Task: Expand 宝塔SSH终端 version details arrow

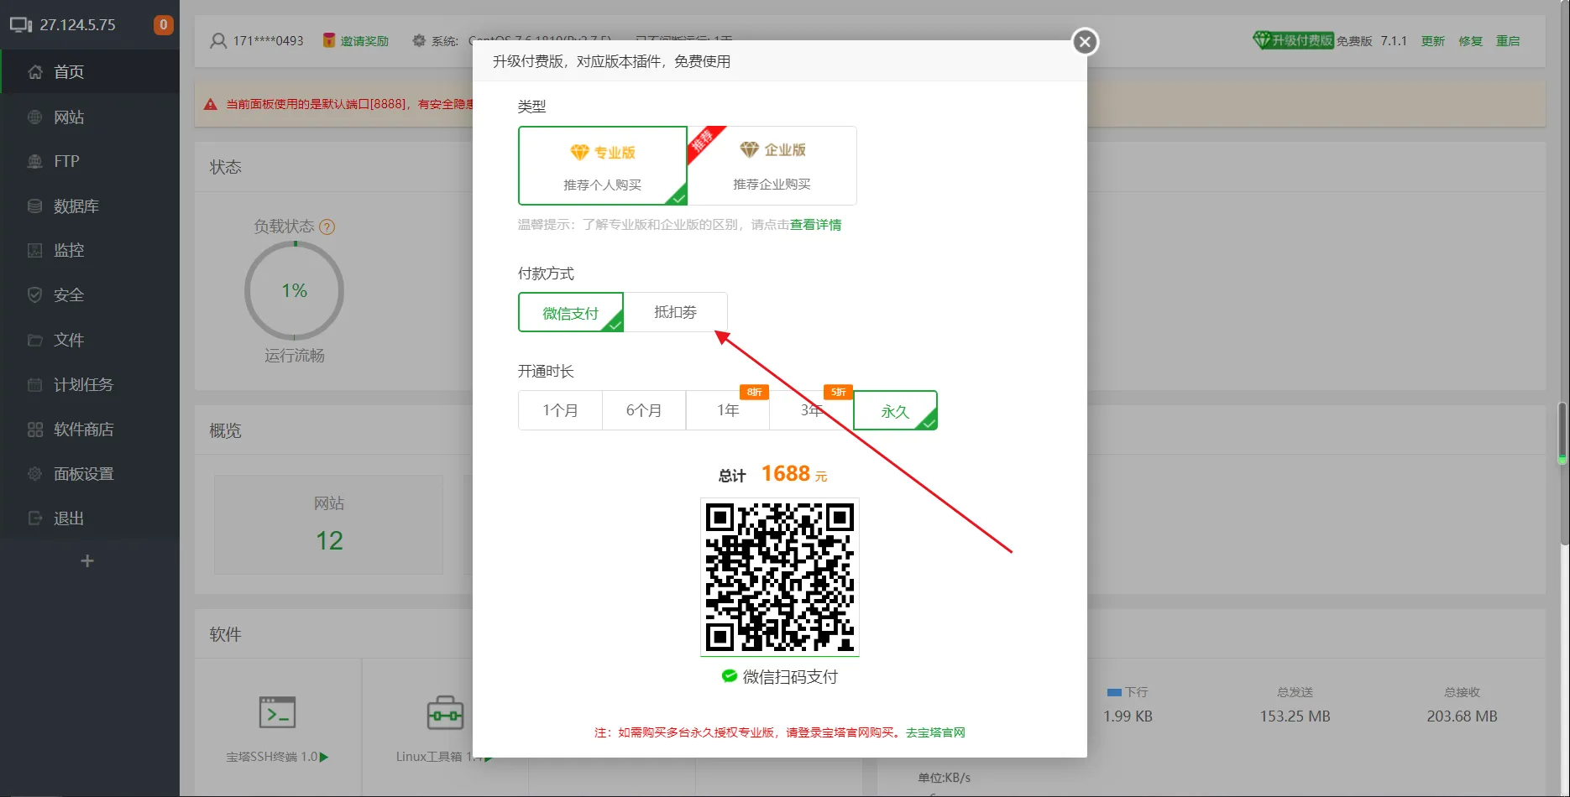Action: 326,756
